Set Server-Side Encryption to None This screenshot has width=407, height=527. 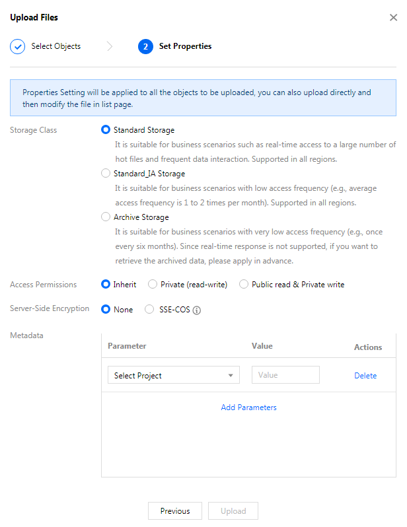pos(106,309)
